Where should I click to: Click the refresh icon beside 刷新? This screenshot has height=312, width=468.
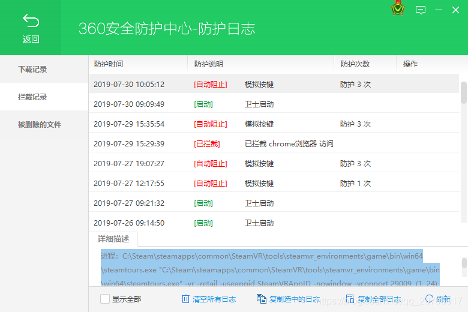(x=429, y=298)
